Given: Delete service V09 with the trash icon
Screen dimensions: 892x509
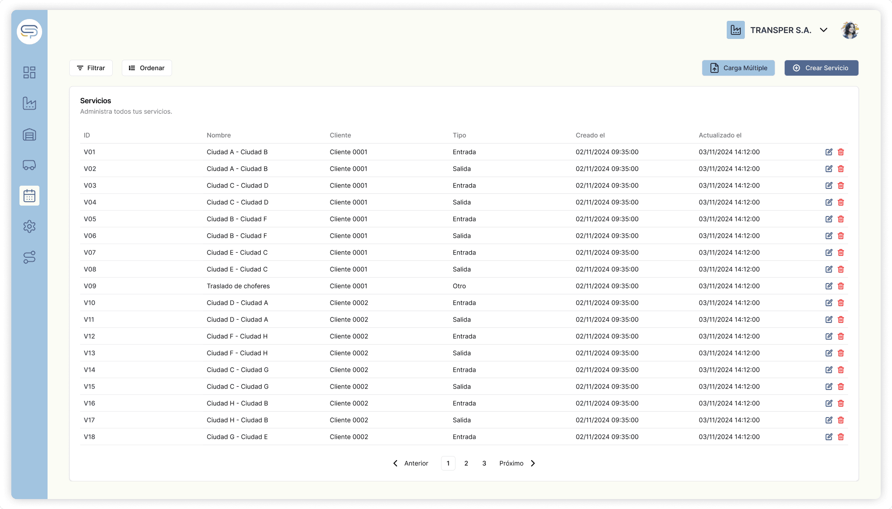Looking at the screenshot, I should (841, 286).
